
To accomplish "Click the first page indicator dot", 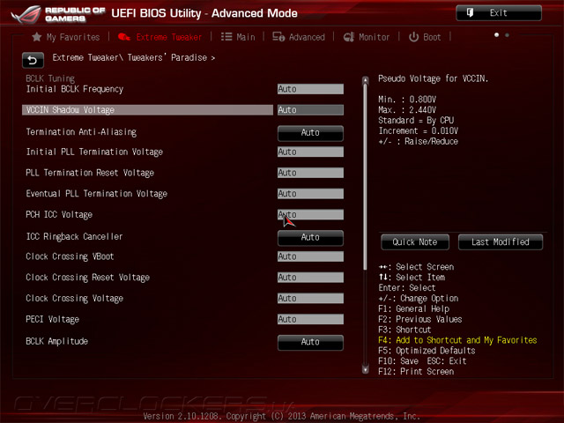I will tap(496, 35).
